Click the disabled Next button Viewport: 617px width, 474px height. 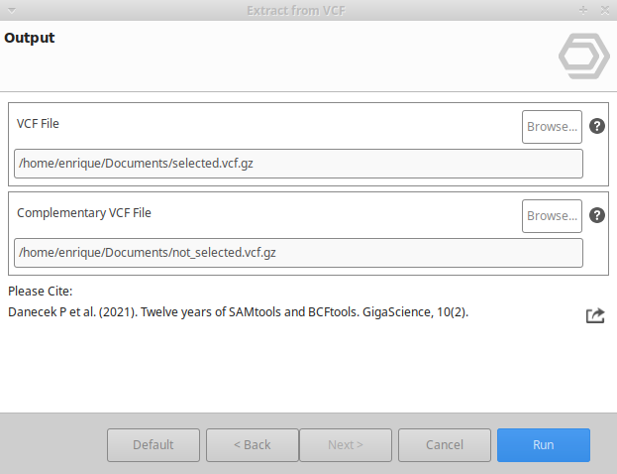346,444
